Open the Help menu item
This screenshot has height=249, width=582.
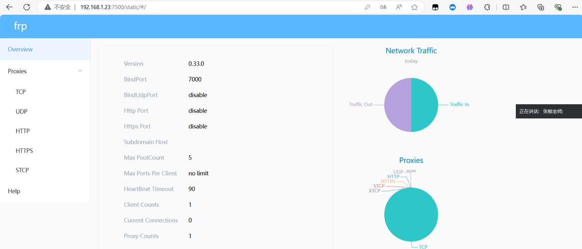click(45, 191)
